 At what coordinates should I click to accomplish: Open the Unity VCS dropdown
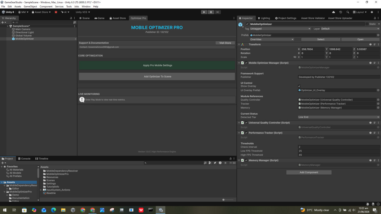(x=83, y=12)
